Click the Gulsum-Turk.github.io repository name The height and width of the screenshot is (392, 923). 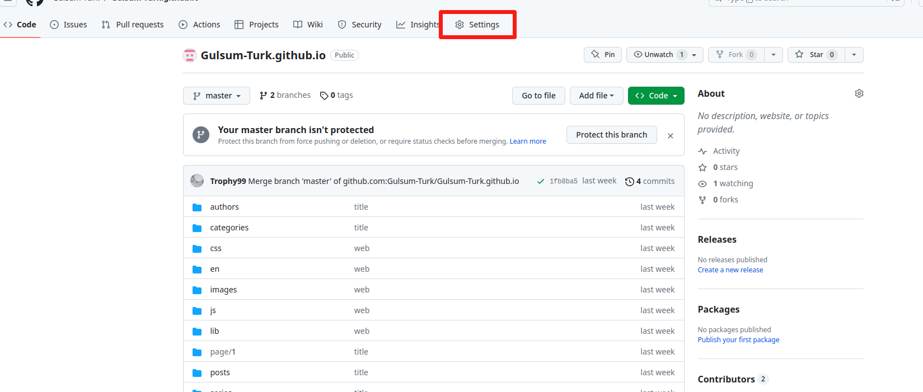click(x=263, y=55)
